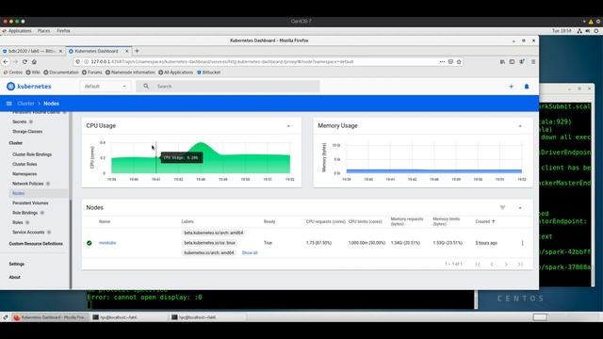Click Cluster in the breadcrumb
Viewport: 603px width, 339px height.
25,104
